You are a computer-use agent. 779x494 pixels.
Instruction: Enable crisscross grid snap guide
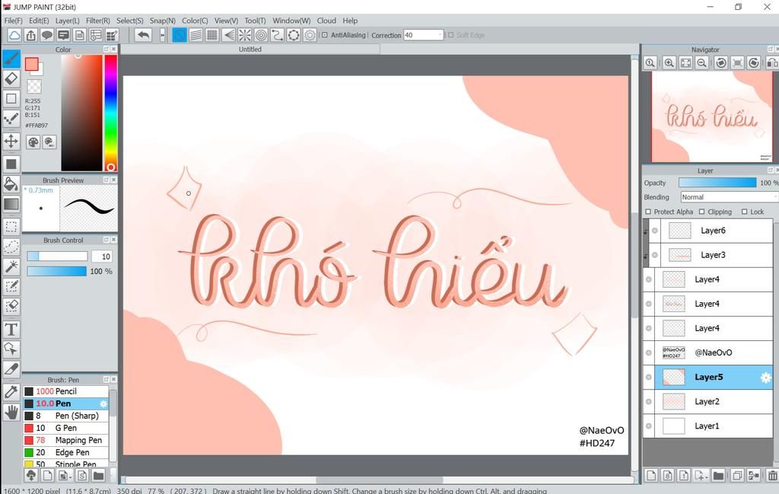pyautogui.click(x=212, y=35)
